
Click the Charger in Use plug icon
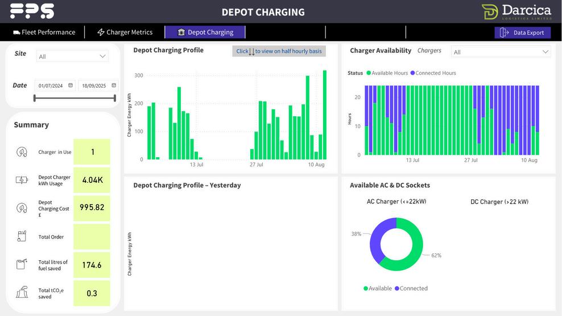tap(22, 152)
